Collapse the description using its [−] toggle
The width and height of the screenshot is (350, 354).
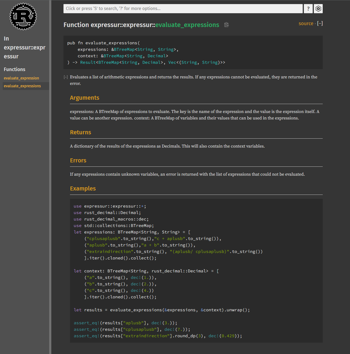[x=66, y=77]
